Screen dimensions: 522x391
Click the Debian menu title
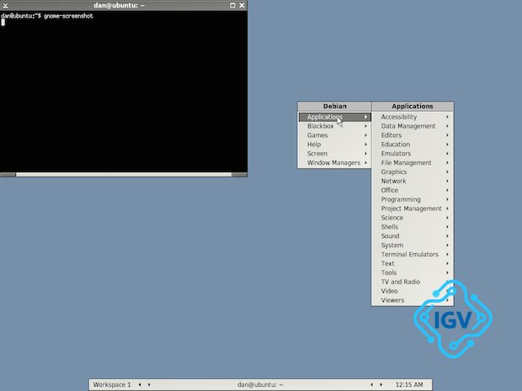(x=334, y=106)
